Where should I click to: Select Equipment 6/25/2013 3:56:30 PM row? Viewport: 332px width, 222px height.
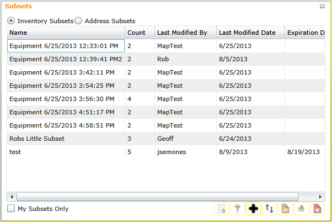click(x=166, y=99)
